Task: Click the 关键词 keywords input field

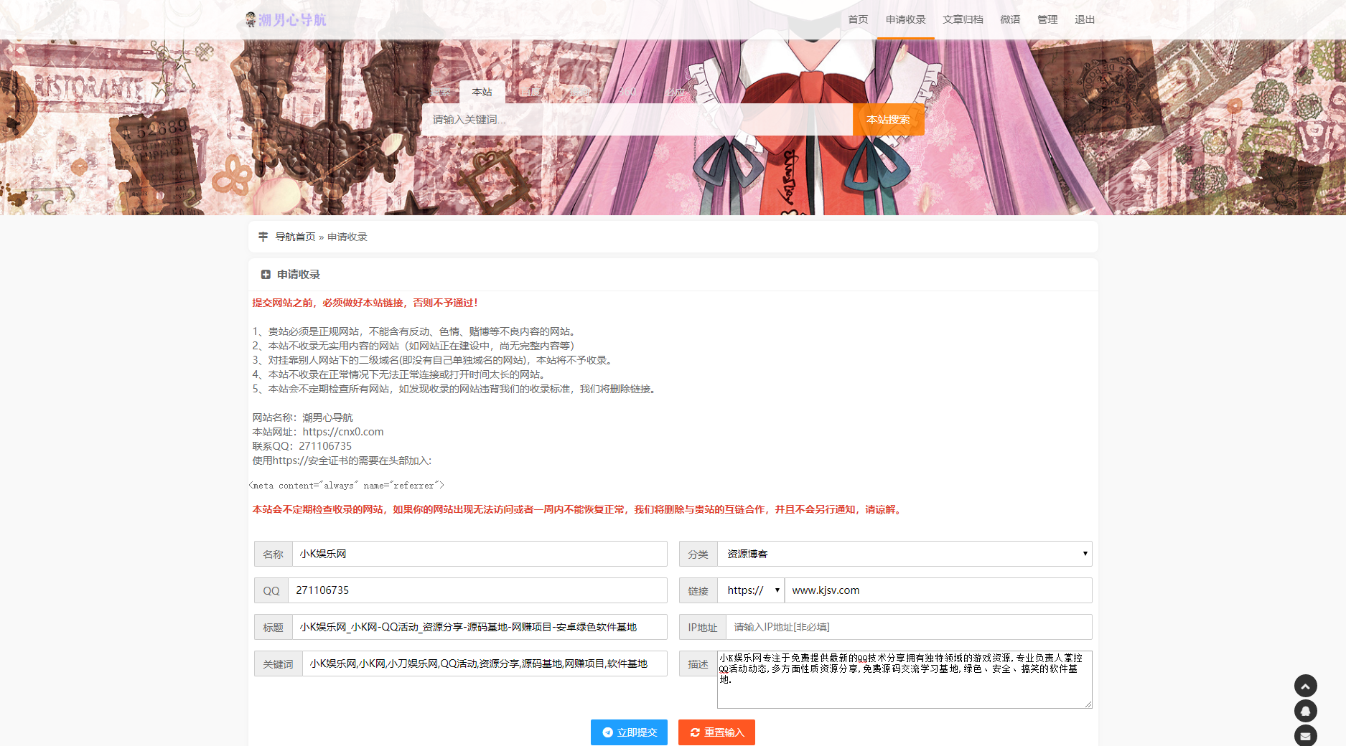Action: [x=485, y=664]
